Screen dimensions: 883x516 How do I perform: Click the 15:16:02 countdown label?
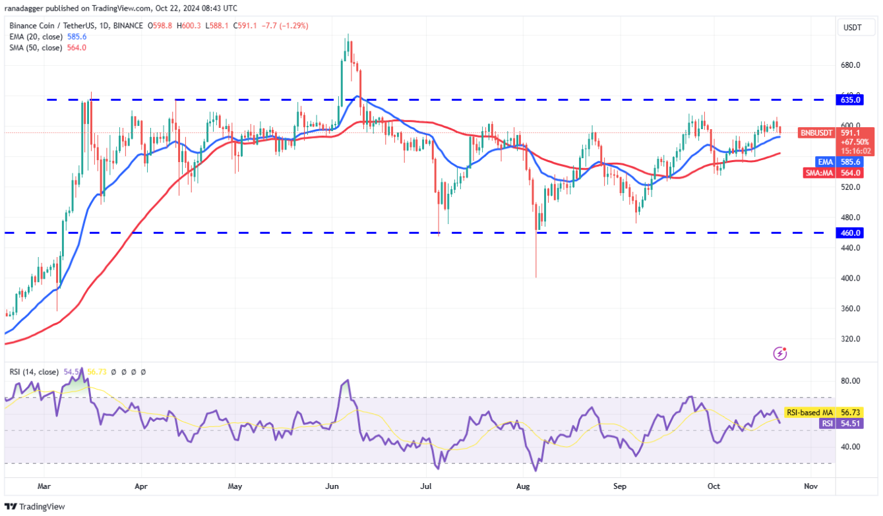pos(855,151)
